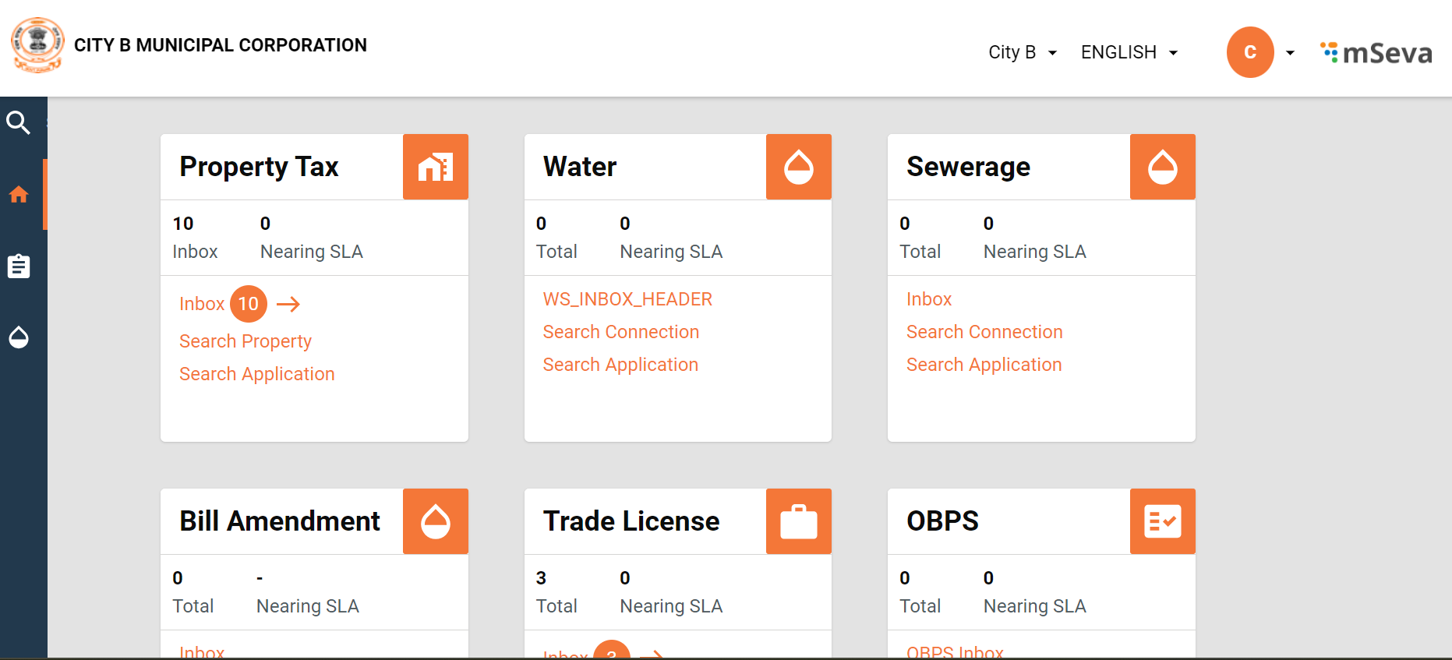Click Search Connection under Sewerage
The width and height of the screenshot is (1452, 660).
(984, 332)
